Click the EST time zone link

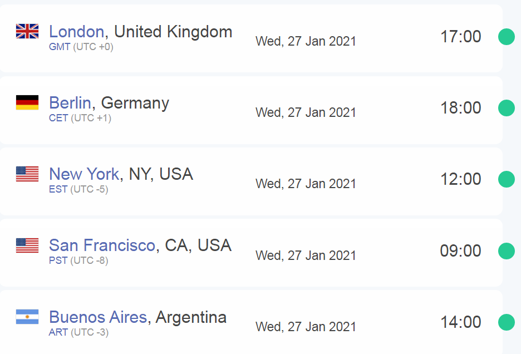58,189
